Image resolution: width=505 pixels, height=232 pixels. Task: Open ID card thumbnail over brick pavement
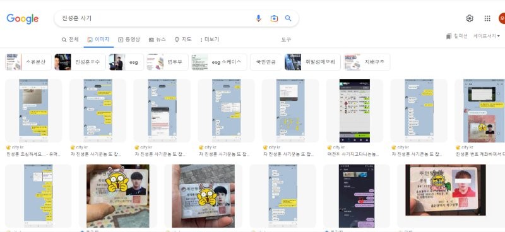203,196
